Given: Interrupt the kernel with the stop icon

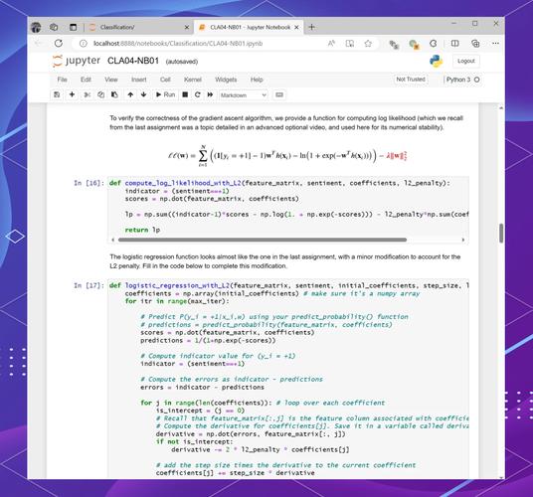Looking at the screenshot, I should coord(185,94).
